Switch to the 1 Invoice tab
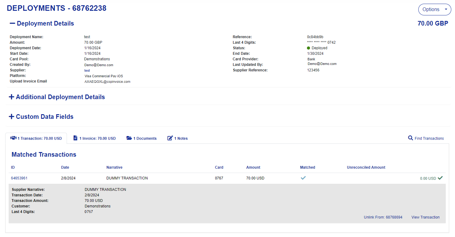 click(94, 139)
